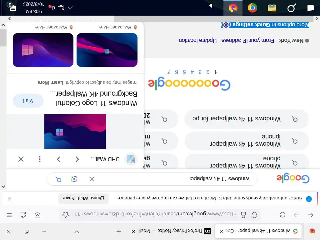The height and width of the screenshot is (240, 320).
Task: Open a new tab with plus button
Action: point(119,231)
